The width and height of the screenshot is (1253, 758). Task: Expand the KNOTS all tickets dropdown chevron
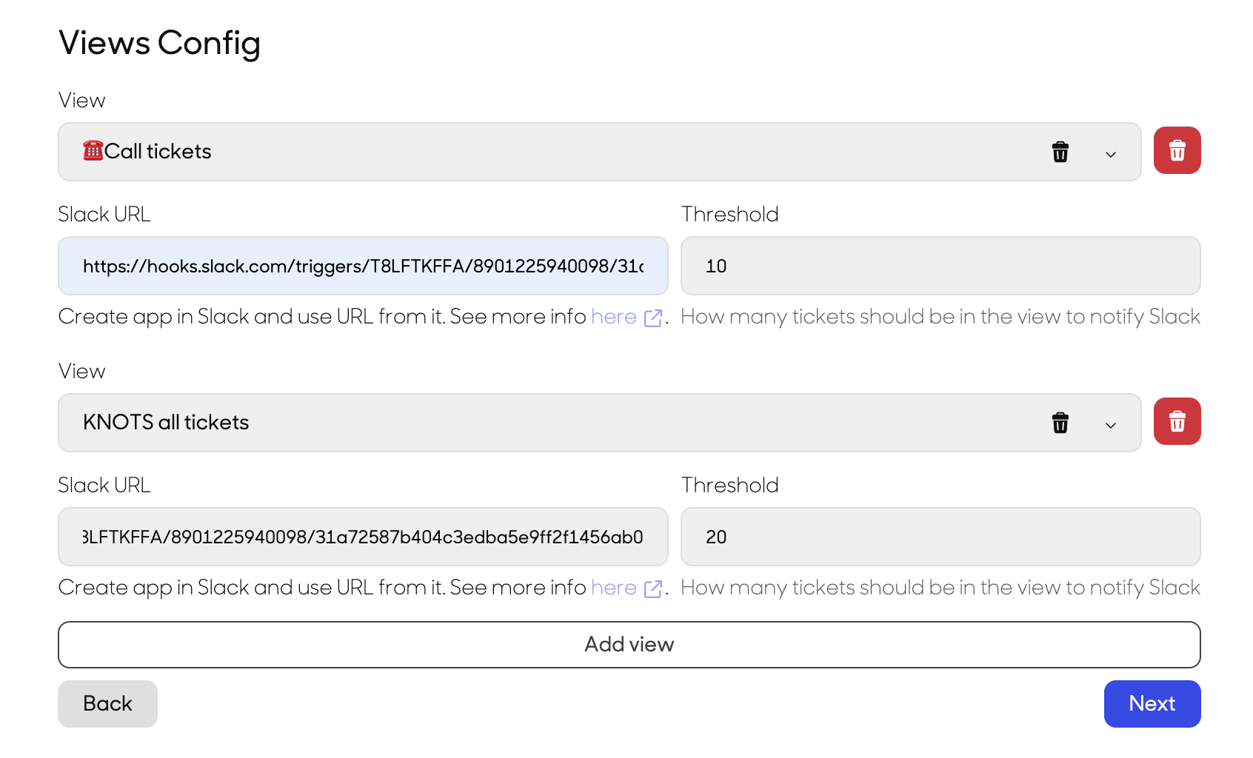1111,425
